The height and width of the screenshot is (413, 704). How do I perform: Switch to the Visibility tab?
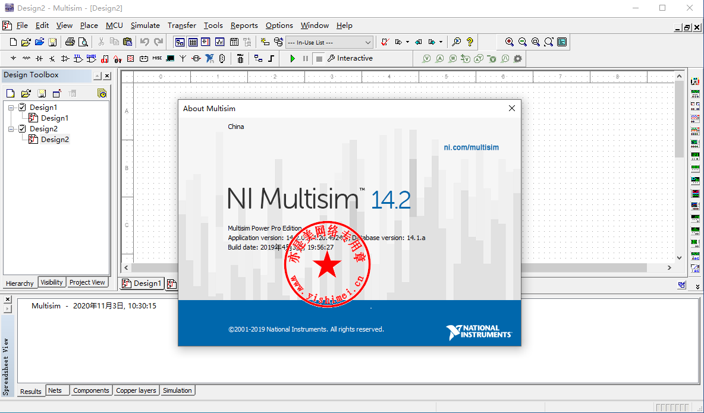[52, 282]
